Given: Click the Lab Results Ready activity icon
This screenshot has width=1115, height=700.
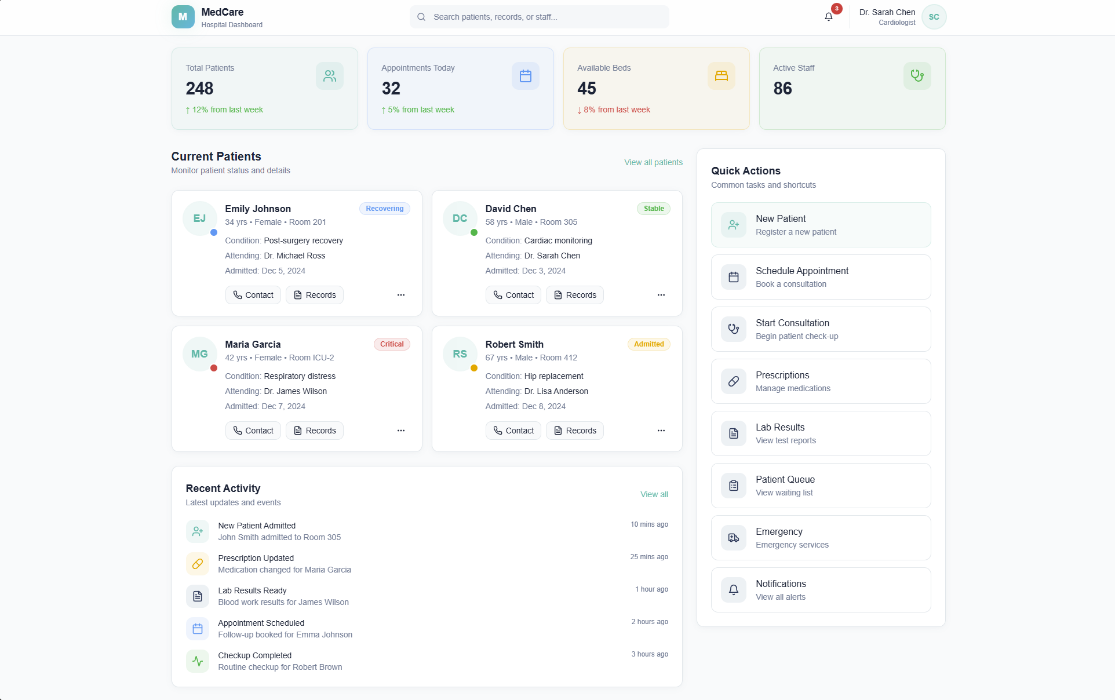Looking at the screenshot, I should pyautogui.click(x=198, y=596).
